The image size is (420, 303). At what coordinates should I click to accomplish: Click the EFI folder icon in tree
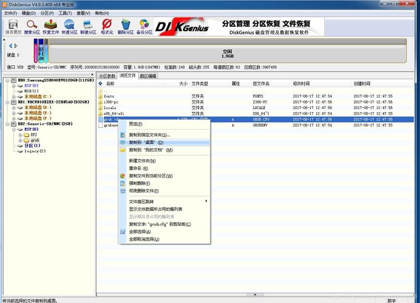[x=26, y=135]
